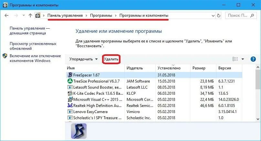
Task: Click FreeSpacer large preview icon in details pane
Action: coord(79,131)
